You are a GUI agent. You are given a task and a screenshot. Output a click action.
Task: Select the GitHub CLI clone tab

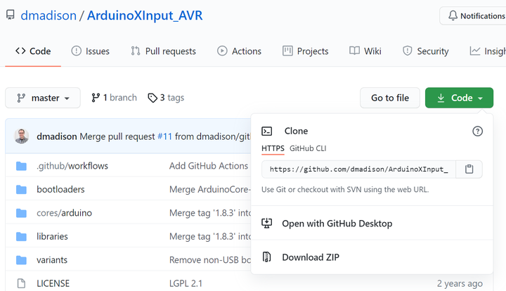coord(308,148)
